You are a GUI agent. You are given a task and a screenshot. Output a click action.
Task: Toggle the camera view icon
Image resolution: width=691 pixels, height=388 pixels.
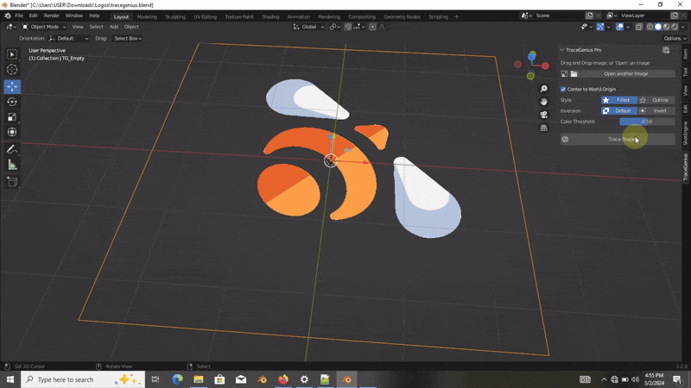544,115
